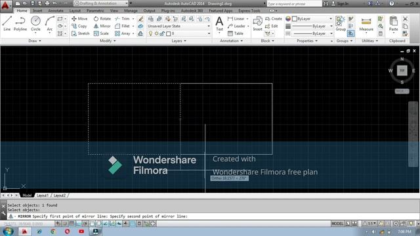Click the Insert block tool

[258, 24]
